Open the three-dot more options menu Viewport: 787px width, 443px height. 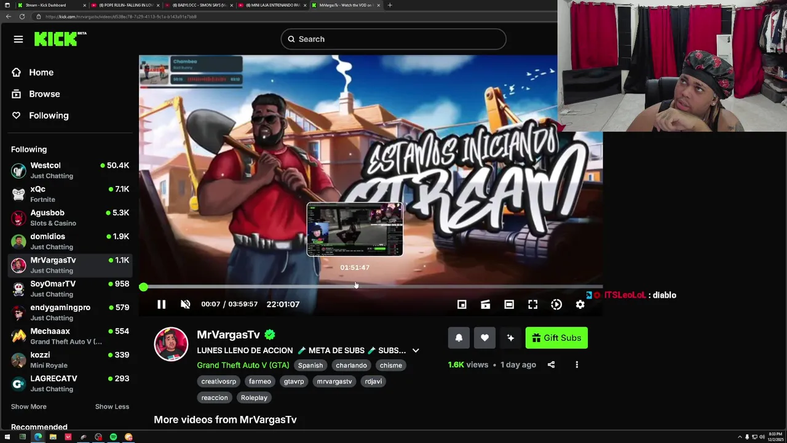[577, 365]
